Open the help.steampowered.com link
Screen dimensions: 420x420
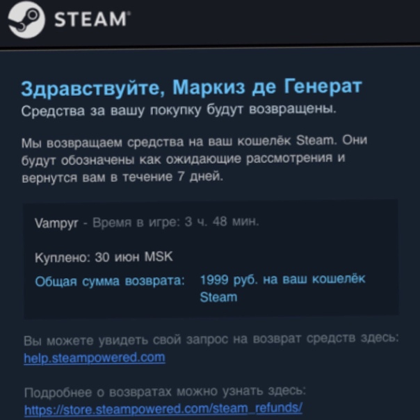(x=95, y=358)
